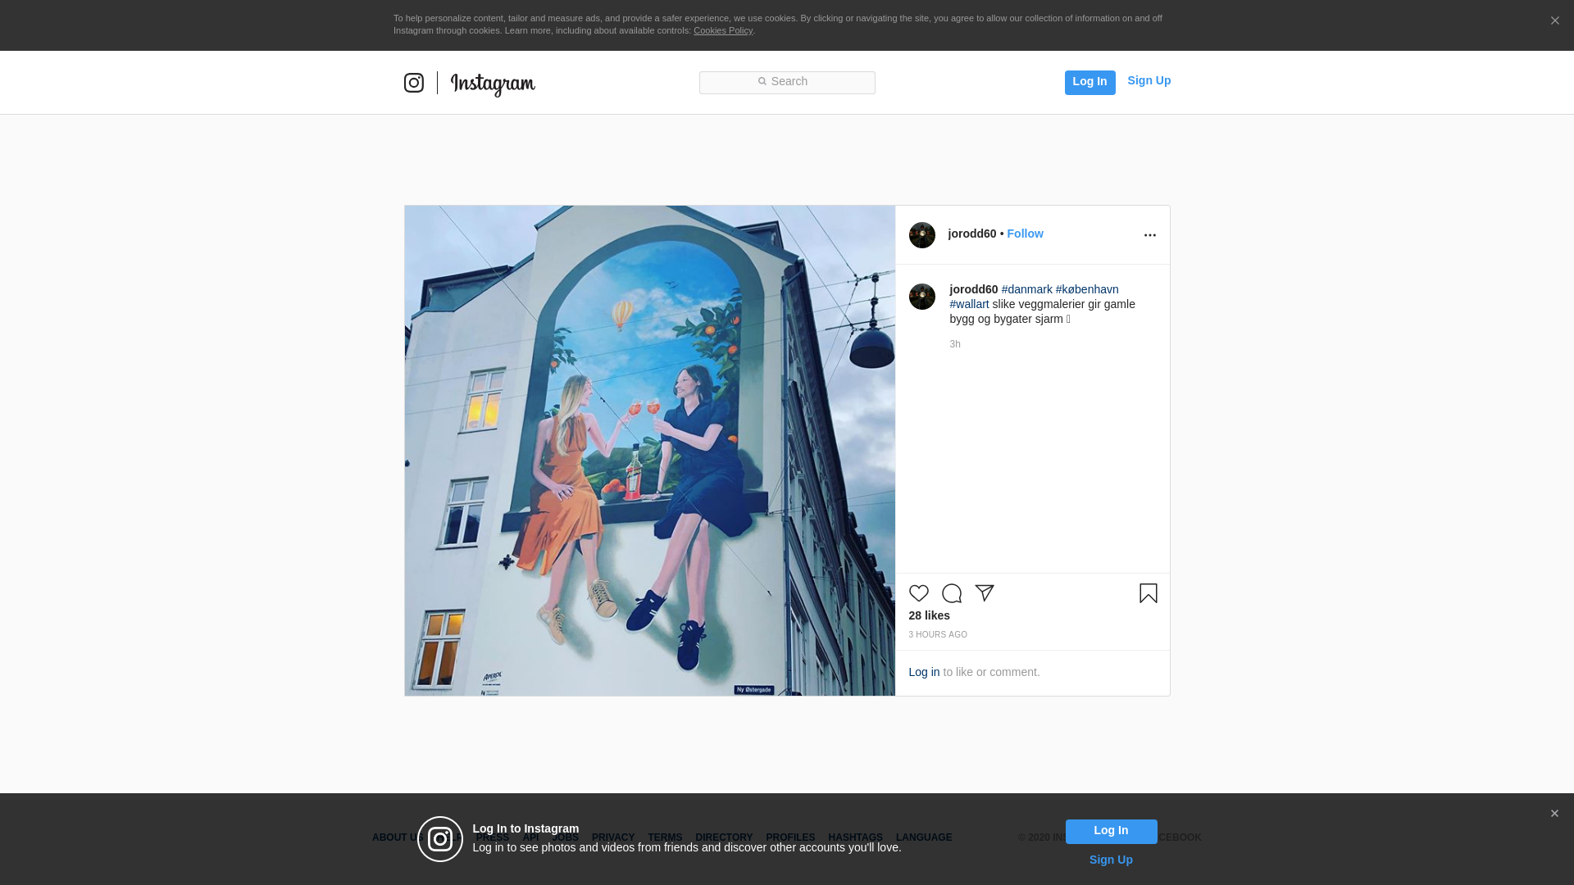Open the three-dot more options menu
This screenshot has height=885, width=1574.
point(1149,235)
